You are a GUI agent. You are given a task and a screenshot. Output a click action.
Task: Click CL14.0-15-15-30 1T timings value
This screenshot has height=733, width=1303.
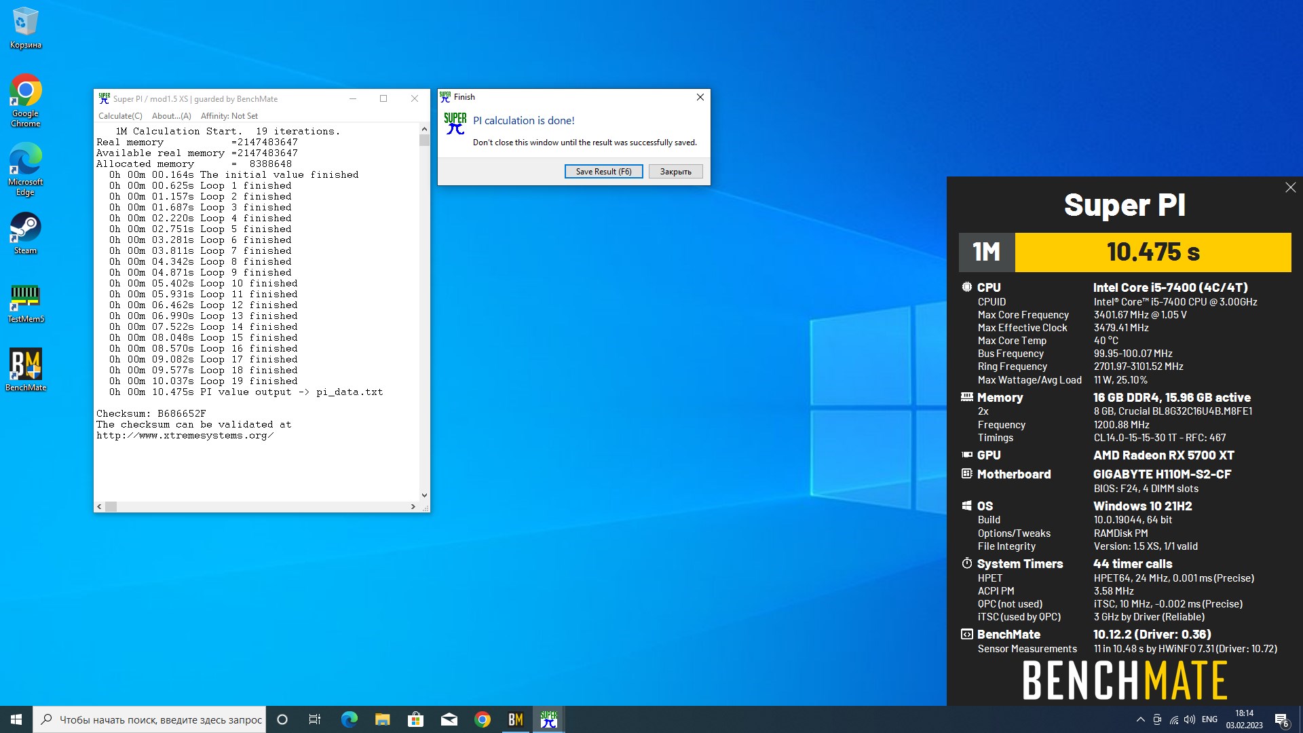coord(1159,438)
